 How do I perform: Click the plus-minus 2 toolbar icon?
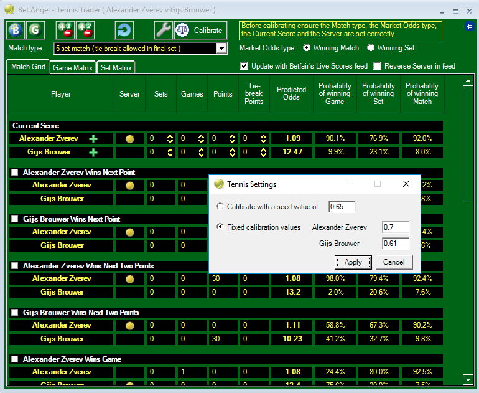coord(85,30)
